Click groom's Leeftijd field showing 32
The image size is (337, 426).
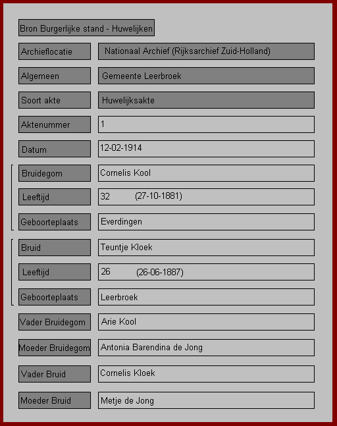tap(206, 197)
